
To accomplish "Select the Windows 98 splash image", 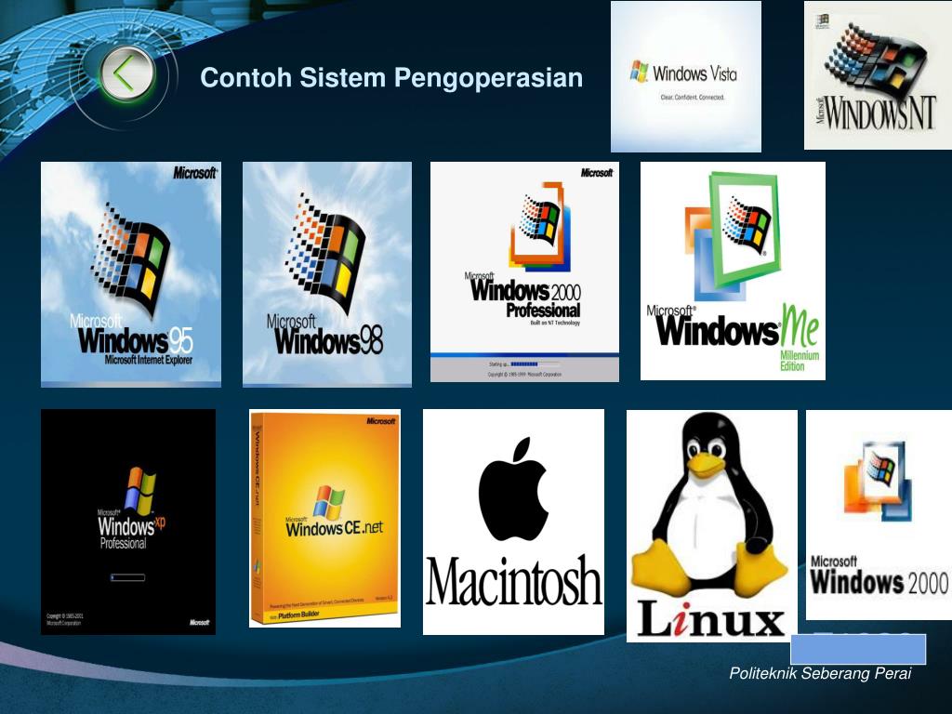I will click(326, 274).
